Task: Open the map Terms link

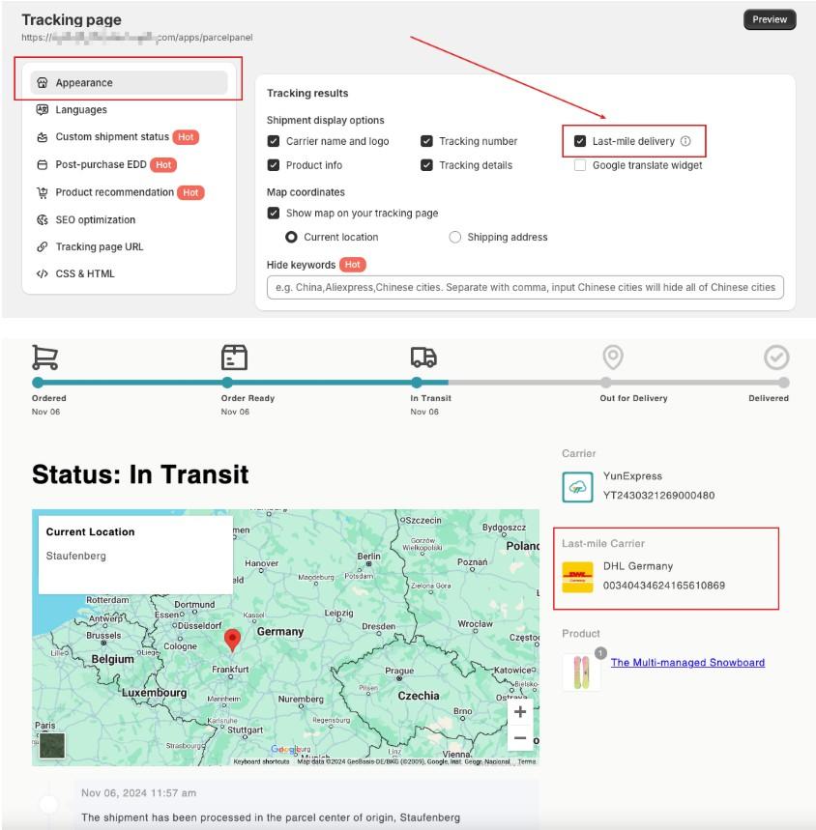Action: pos(526,761)
